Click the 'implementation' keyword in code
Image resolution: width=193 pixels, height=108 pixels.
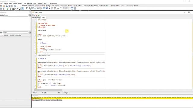click(44, 55)
